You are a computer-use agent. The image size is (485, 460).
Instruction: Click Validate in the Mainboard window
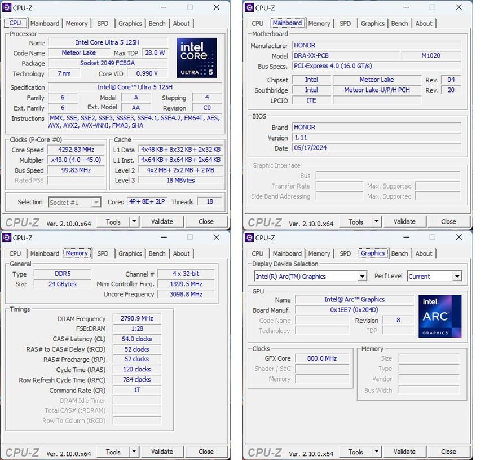pyautogui.click(x=405, y=221)
